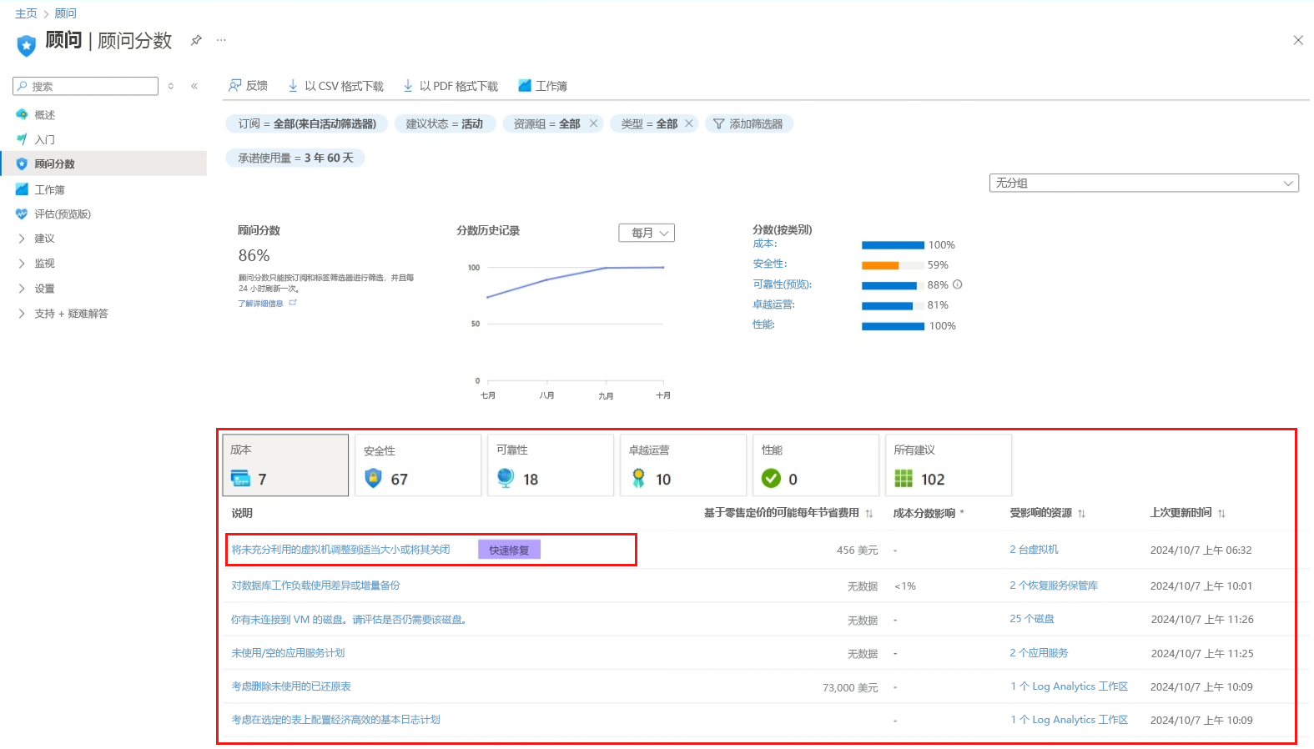Open 工作簿 from the toolbar

(x=542, y=86)
